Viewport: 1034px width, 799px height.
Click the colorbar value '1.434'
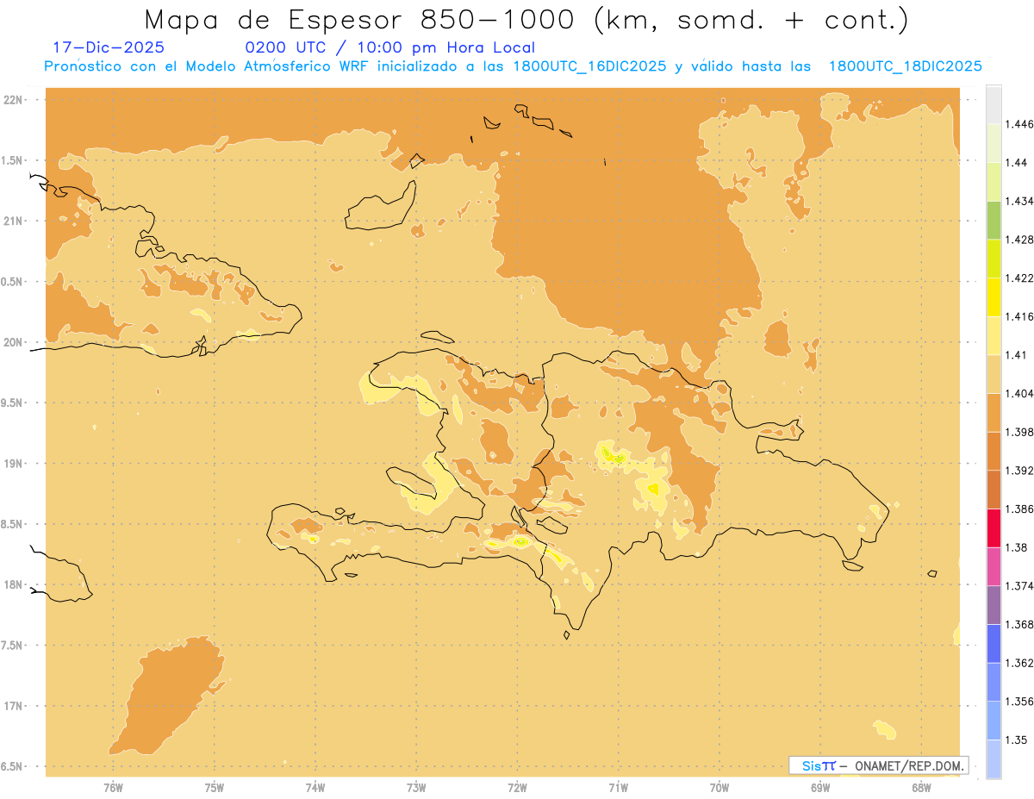(x=1019, y=201)
